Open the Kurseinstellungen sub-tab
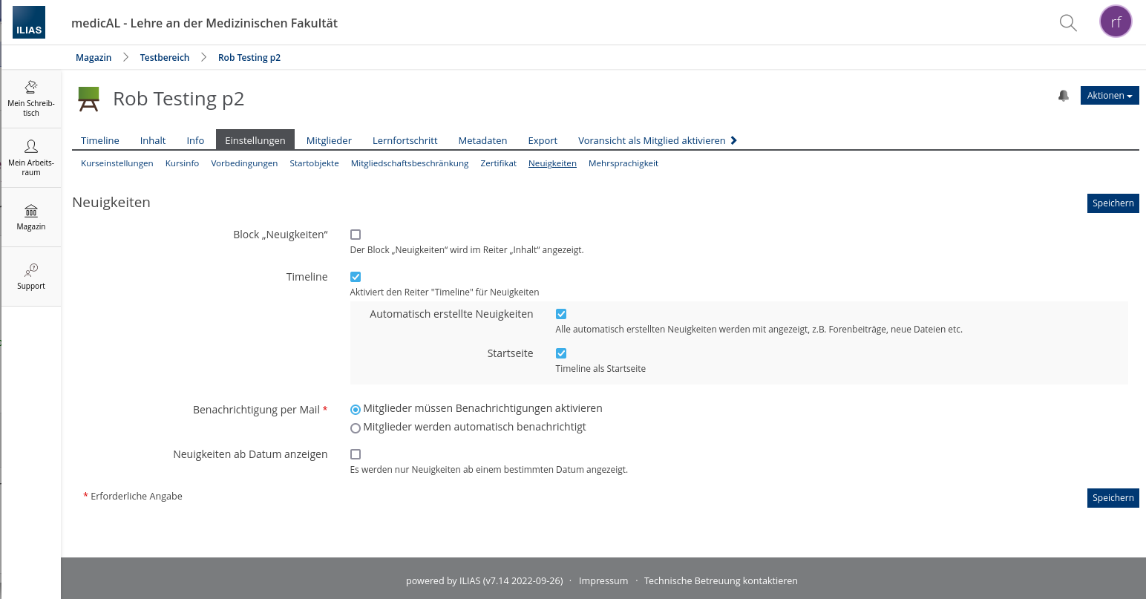 coord(117,163)
